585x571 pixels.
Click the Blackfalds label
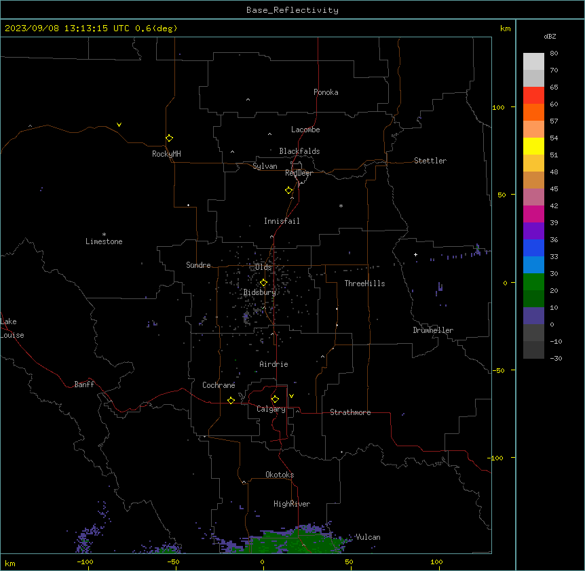[x=299, y=151]
